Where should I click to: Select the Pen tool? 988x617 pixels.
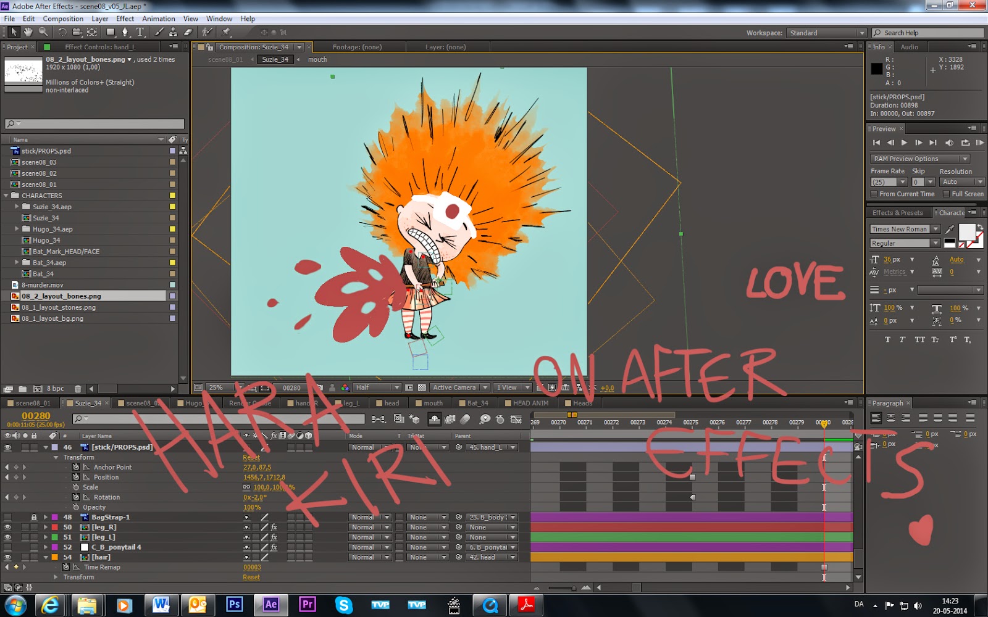tap(125, 32)
